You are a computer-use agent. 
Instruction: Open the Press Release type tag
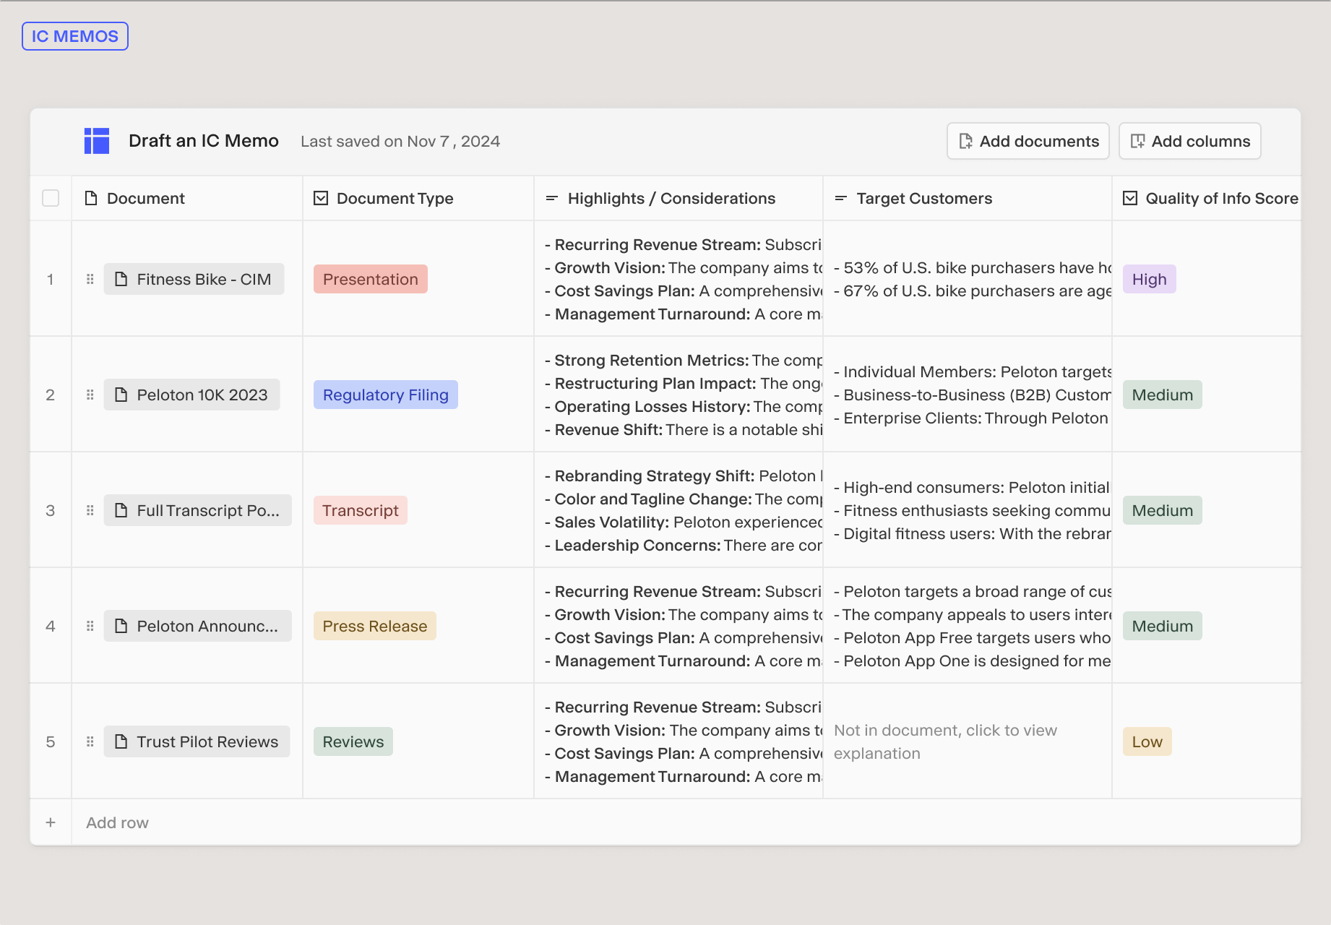pyautogui.click(x=374, y=626)
